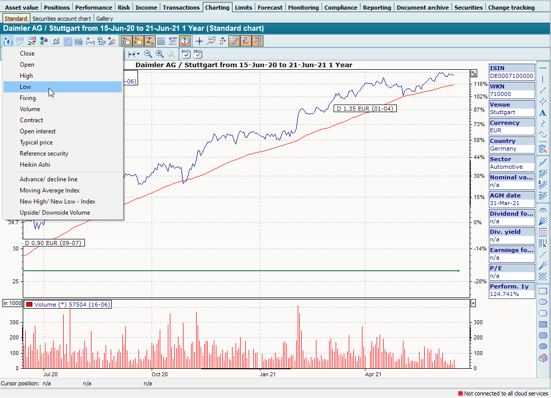This screenshot has height=398, width=551.
Task: Choose 'Low' from the price menu
Action: tap(25, 87)
